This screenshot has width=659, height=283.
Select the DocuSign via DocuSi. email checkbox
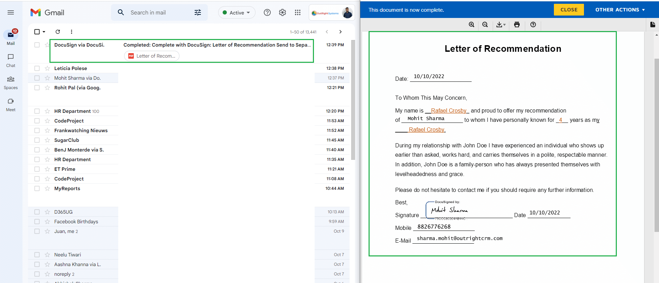(37, 45)
